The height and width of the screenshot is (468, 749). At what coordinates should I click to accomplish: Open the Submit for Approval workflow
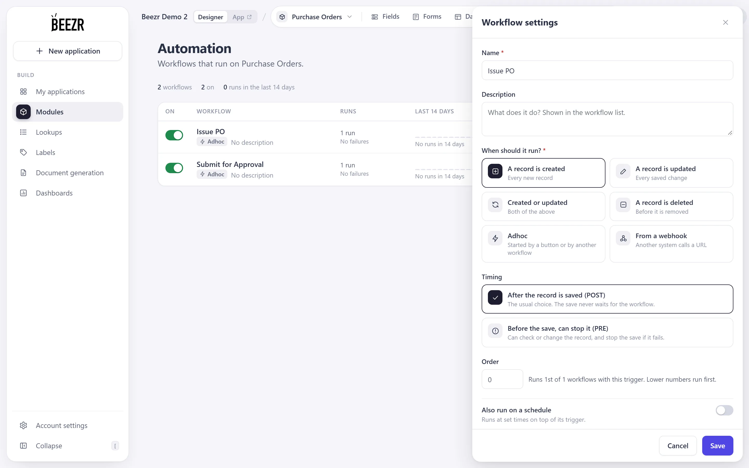(x=230, y=164)
